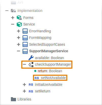
Task: Select the return: Boolean parameter
Action: click(50, 71)
